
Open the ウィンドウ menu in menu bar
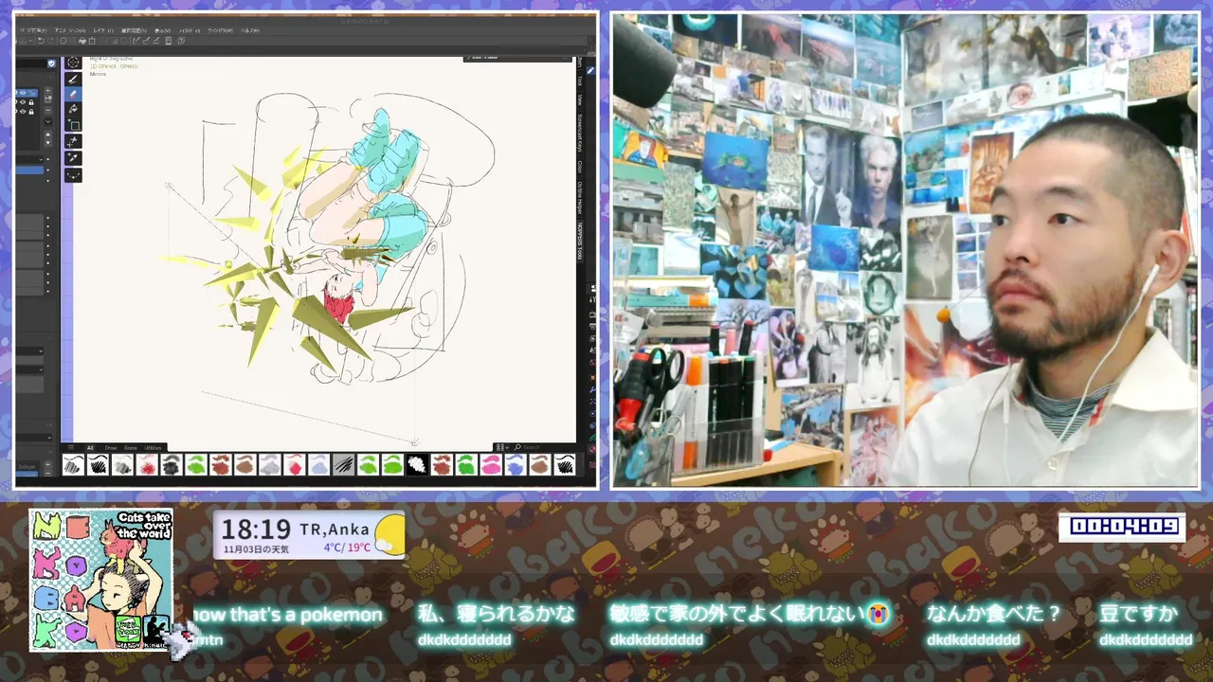click(x=220, y=30)
